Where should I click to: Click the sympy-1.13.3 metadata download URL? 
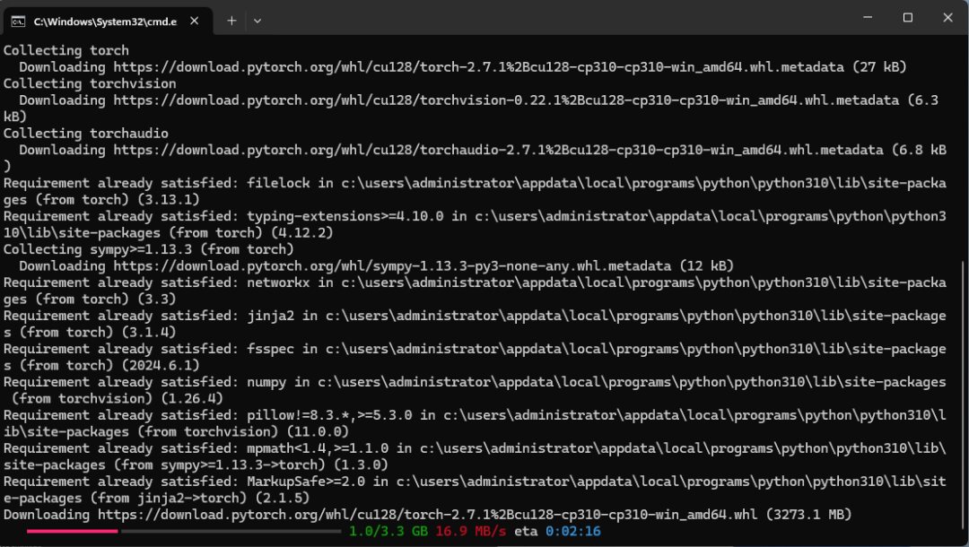point(392,266)
